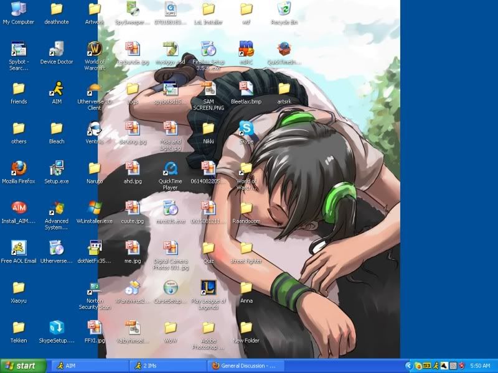The width and height of the screenshot is (498, 373).
Task: Select the Device Doctor icon
Action: [x=57, y=53]
